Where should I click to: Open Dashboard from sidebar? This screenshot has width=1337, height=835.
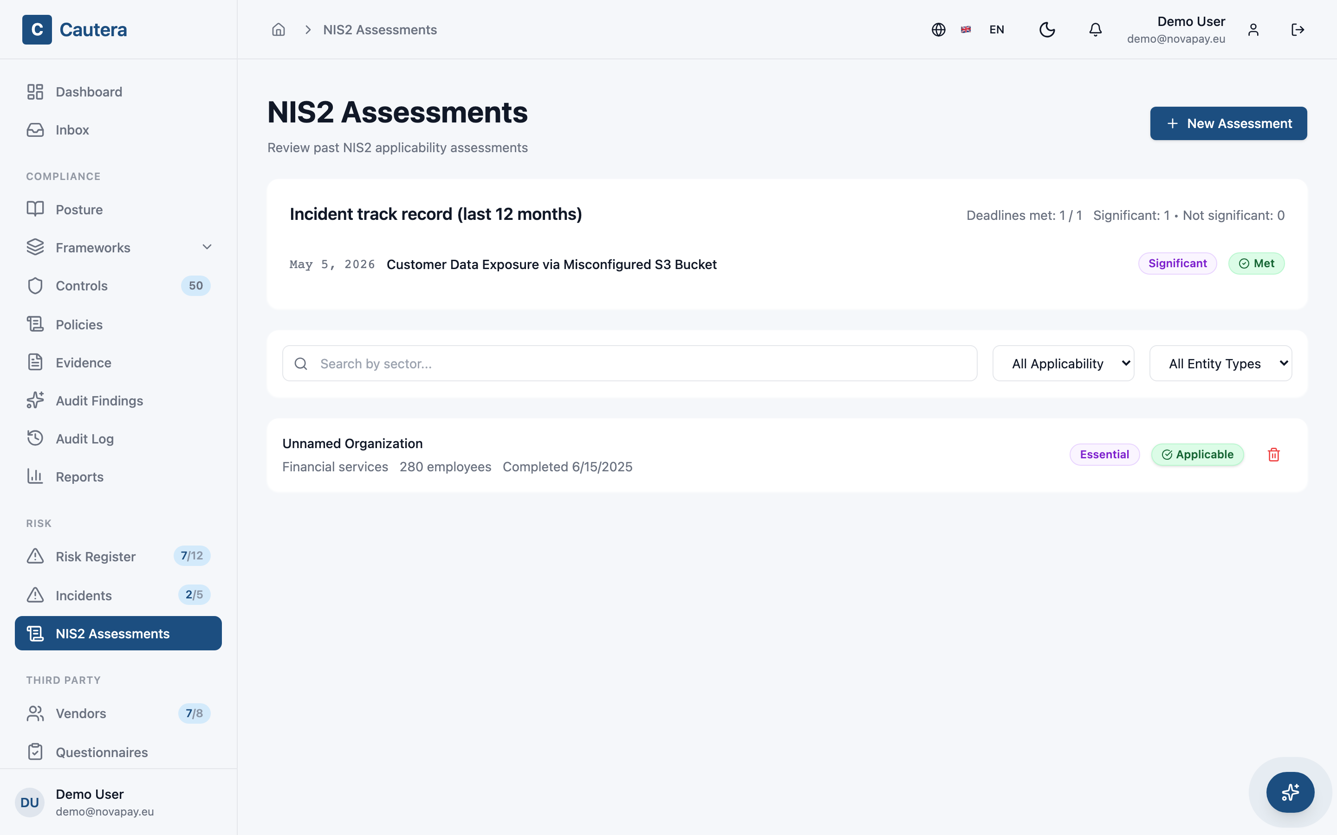tap(118, 92)
